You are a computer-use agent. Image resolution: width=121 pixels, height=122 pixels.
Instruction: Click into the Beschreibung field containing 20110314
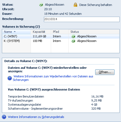coord(82,19)
